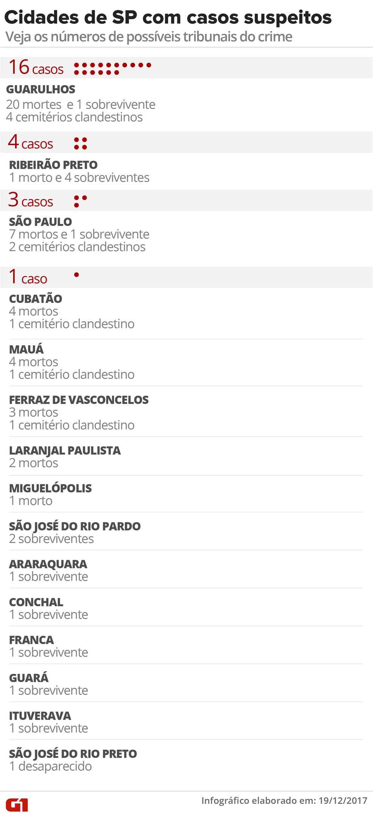Click the MIGUELÓPOLIS city name
The height and width of the screenshot is (819, 373).
50,488
